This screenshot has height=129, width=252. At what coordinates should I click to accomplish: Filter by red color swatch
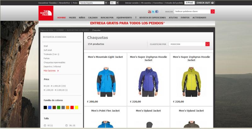pos(72,108)
